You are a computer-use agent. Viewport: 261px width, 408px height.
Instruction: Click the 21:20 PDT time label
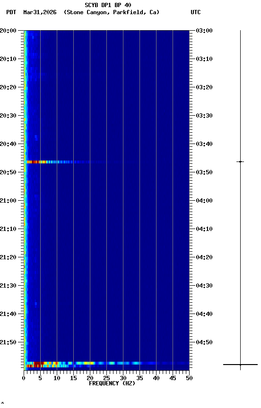pos(8,258)
